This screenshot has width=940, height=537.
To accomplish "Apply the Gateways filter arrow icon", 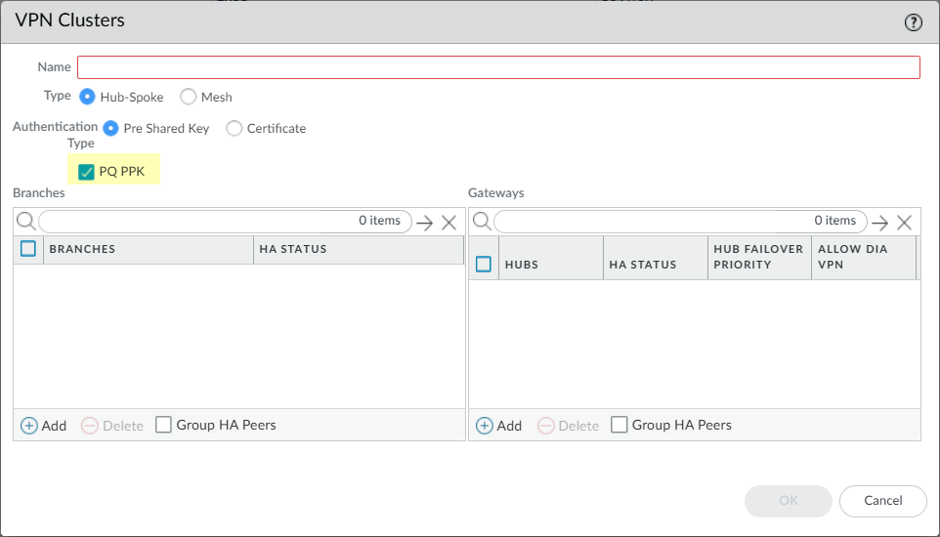I will pos(879,223).
